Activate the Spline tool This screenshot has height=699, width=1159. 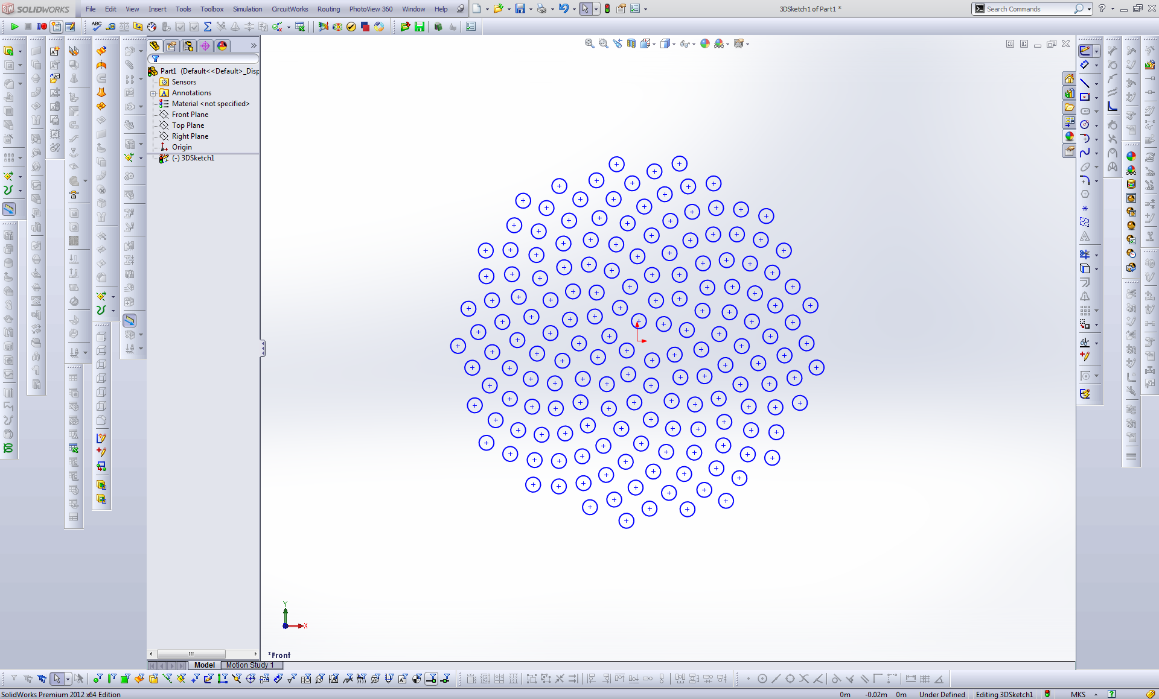click(1085, 153)
